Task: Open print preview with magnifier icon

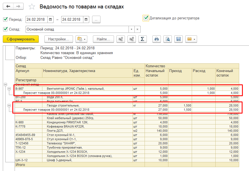Action: (x=168, y=39)
